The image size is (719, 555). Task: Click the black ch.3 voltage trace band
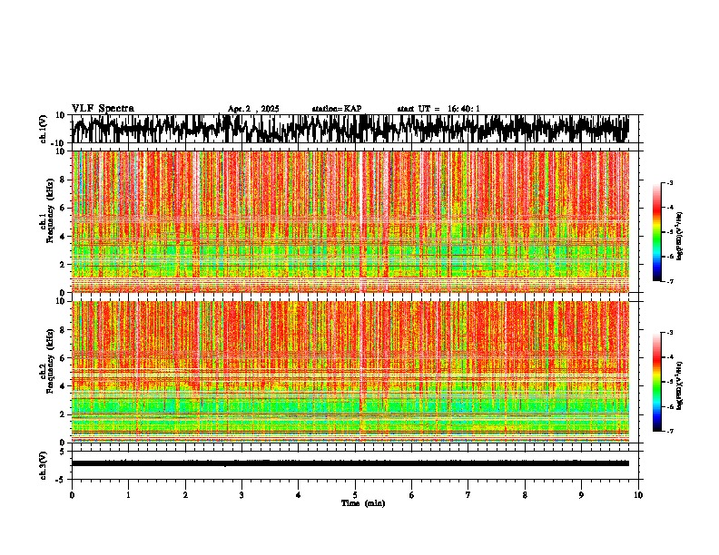pos(350,463)
